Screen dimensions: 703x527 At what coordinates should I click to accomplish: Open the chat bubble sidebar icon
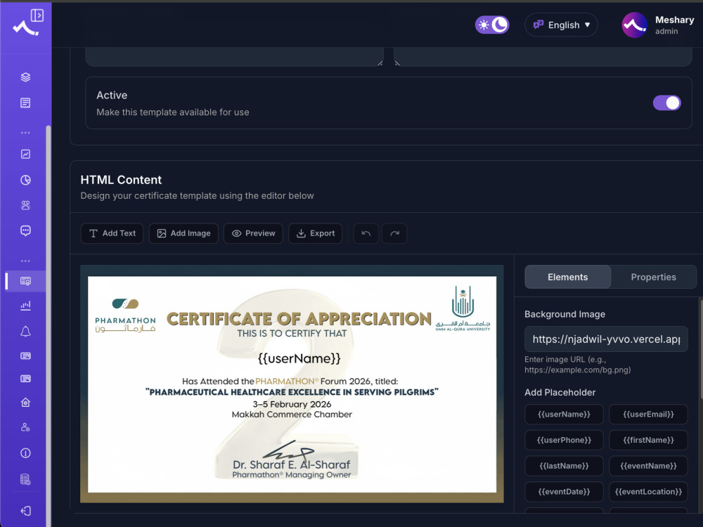pos(25,230)
